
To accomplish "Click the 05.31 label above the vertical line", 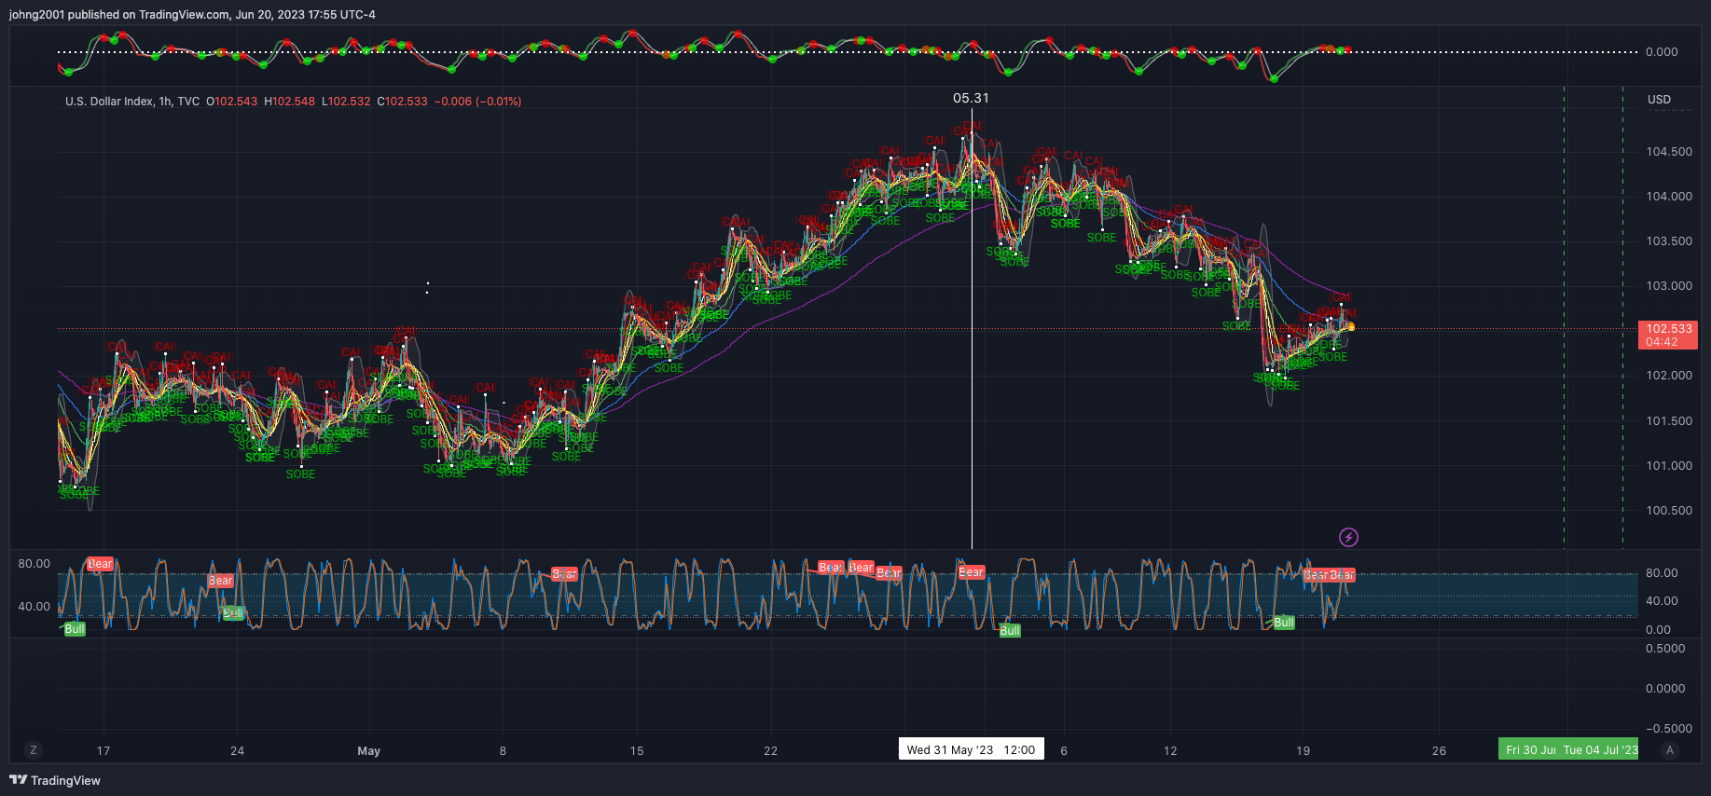I will click(971, 98).
